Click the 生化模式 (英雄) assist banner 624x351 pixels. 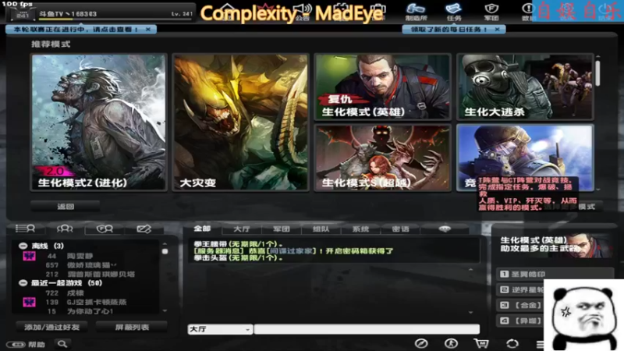coord(555,245)
